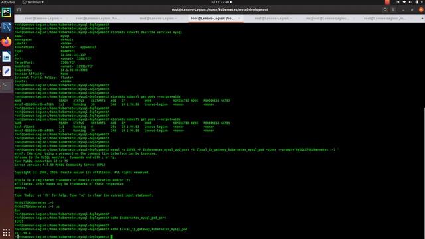Open Firefox from the dock
Screen dimensions: 425x239
coord(7,42)
